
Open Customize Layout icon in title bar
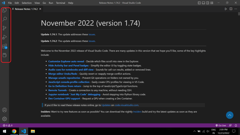[x=212, y=3]
